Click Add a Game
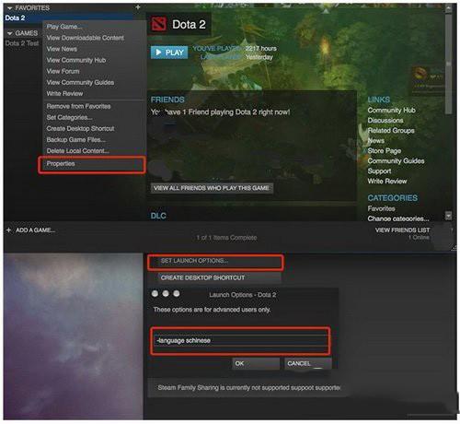 coord(35,230)
